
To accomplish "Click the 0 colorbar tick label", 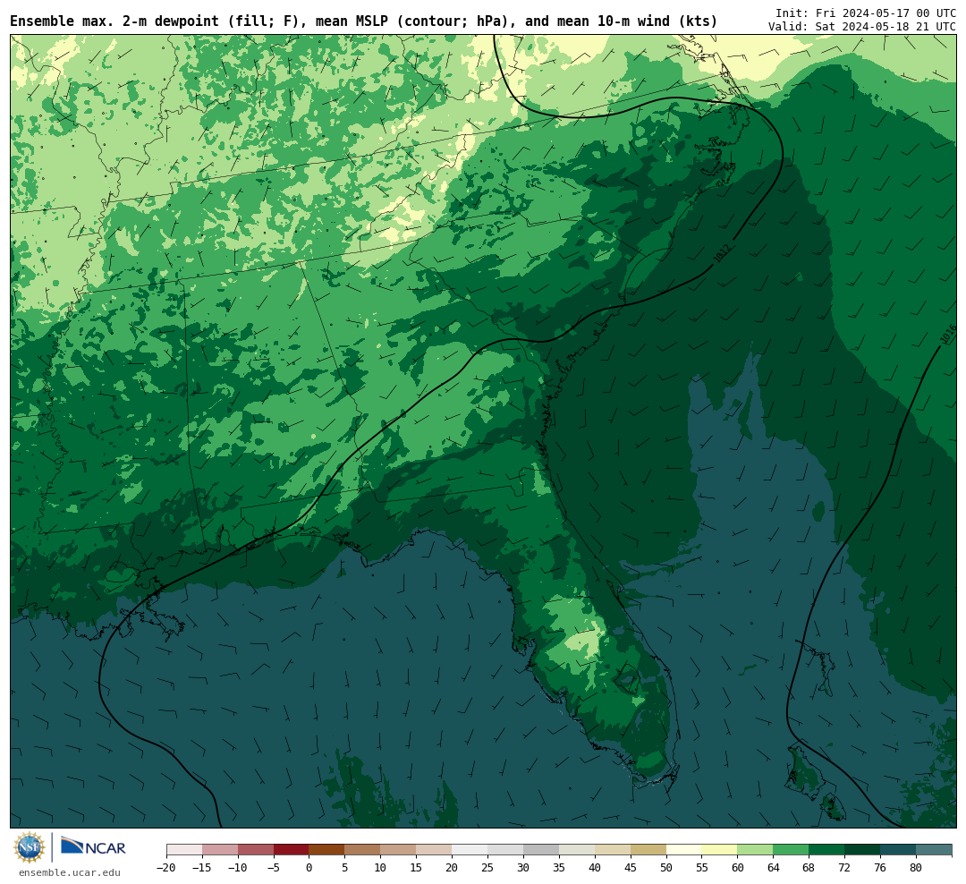I will [309, 867].
